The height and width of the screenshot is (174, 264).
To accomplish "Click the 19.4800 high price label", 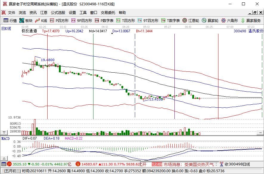I will 48,60.
